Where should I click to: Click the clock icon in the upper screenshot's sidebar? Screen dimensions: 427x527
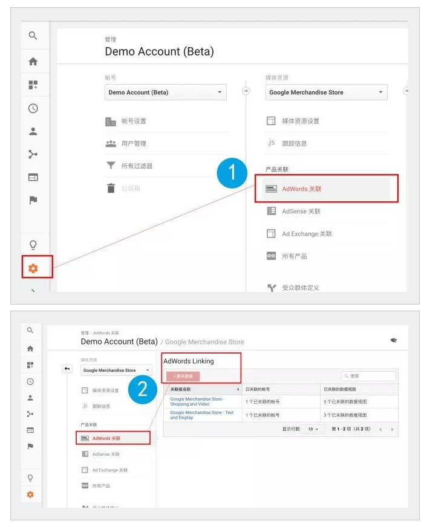[x=33, y=108]
